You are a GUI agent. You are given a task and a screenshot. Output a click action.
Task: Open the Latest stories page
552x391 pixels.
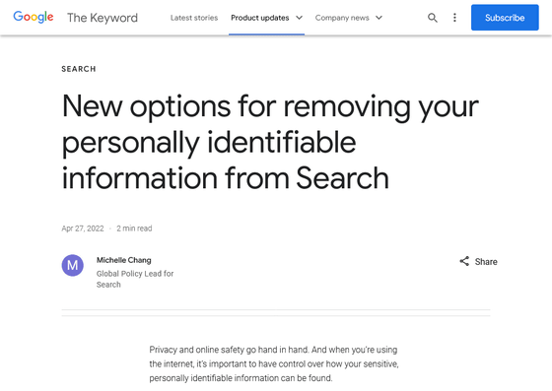[194, 18]
